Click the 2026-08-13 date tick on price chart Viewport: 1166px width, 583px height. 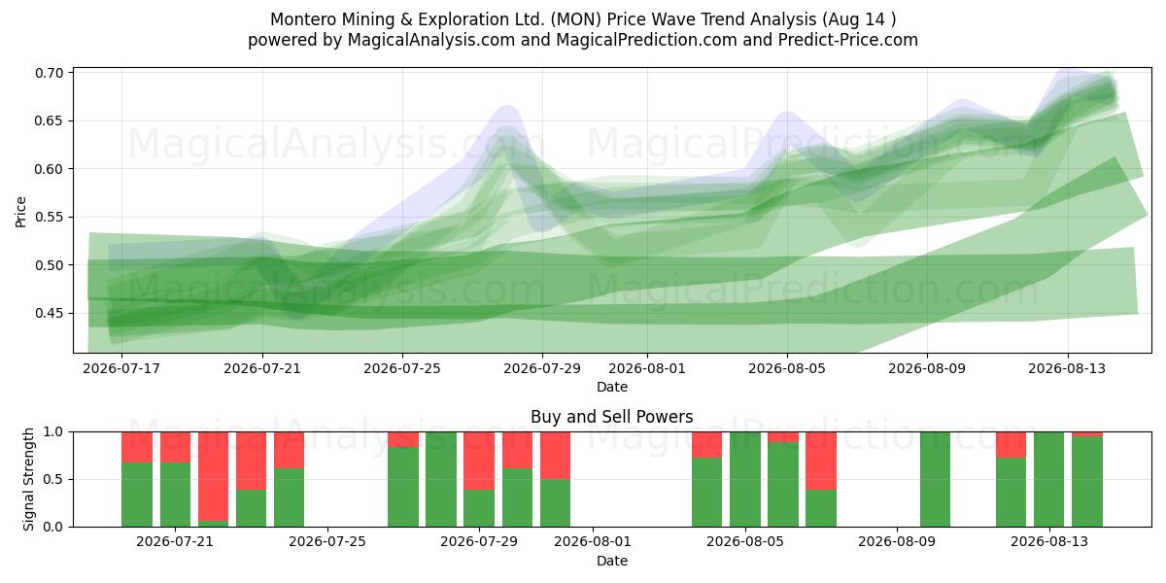[1067, 368]
